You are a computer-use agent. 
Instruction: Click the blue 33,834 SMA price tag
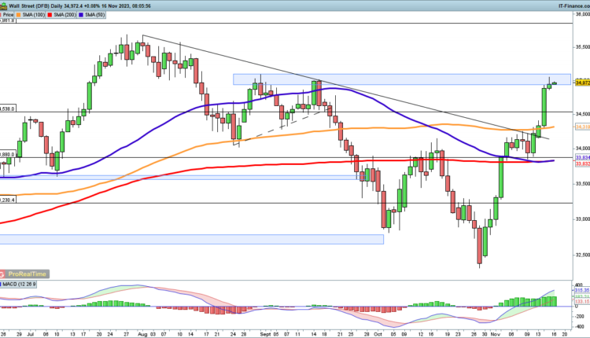pyautogui.click(x=582, y=158)
